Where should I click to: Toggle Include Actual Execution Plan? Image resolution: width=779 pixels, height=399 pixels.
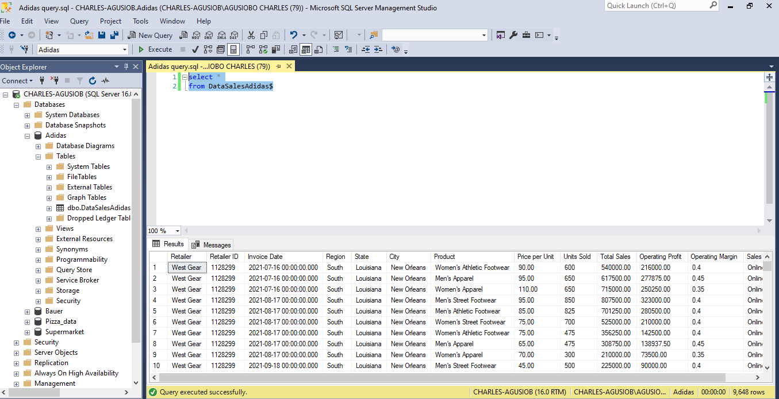coord(250,49)
